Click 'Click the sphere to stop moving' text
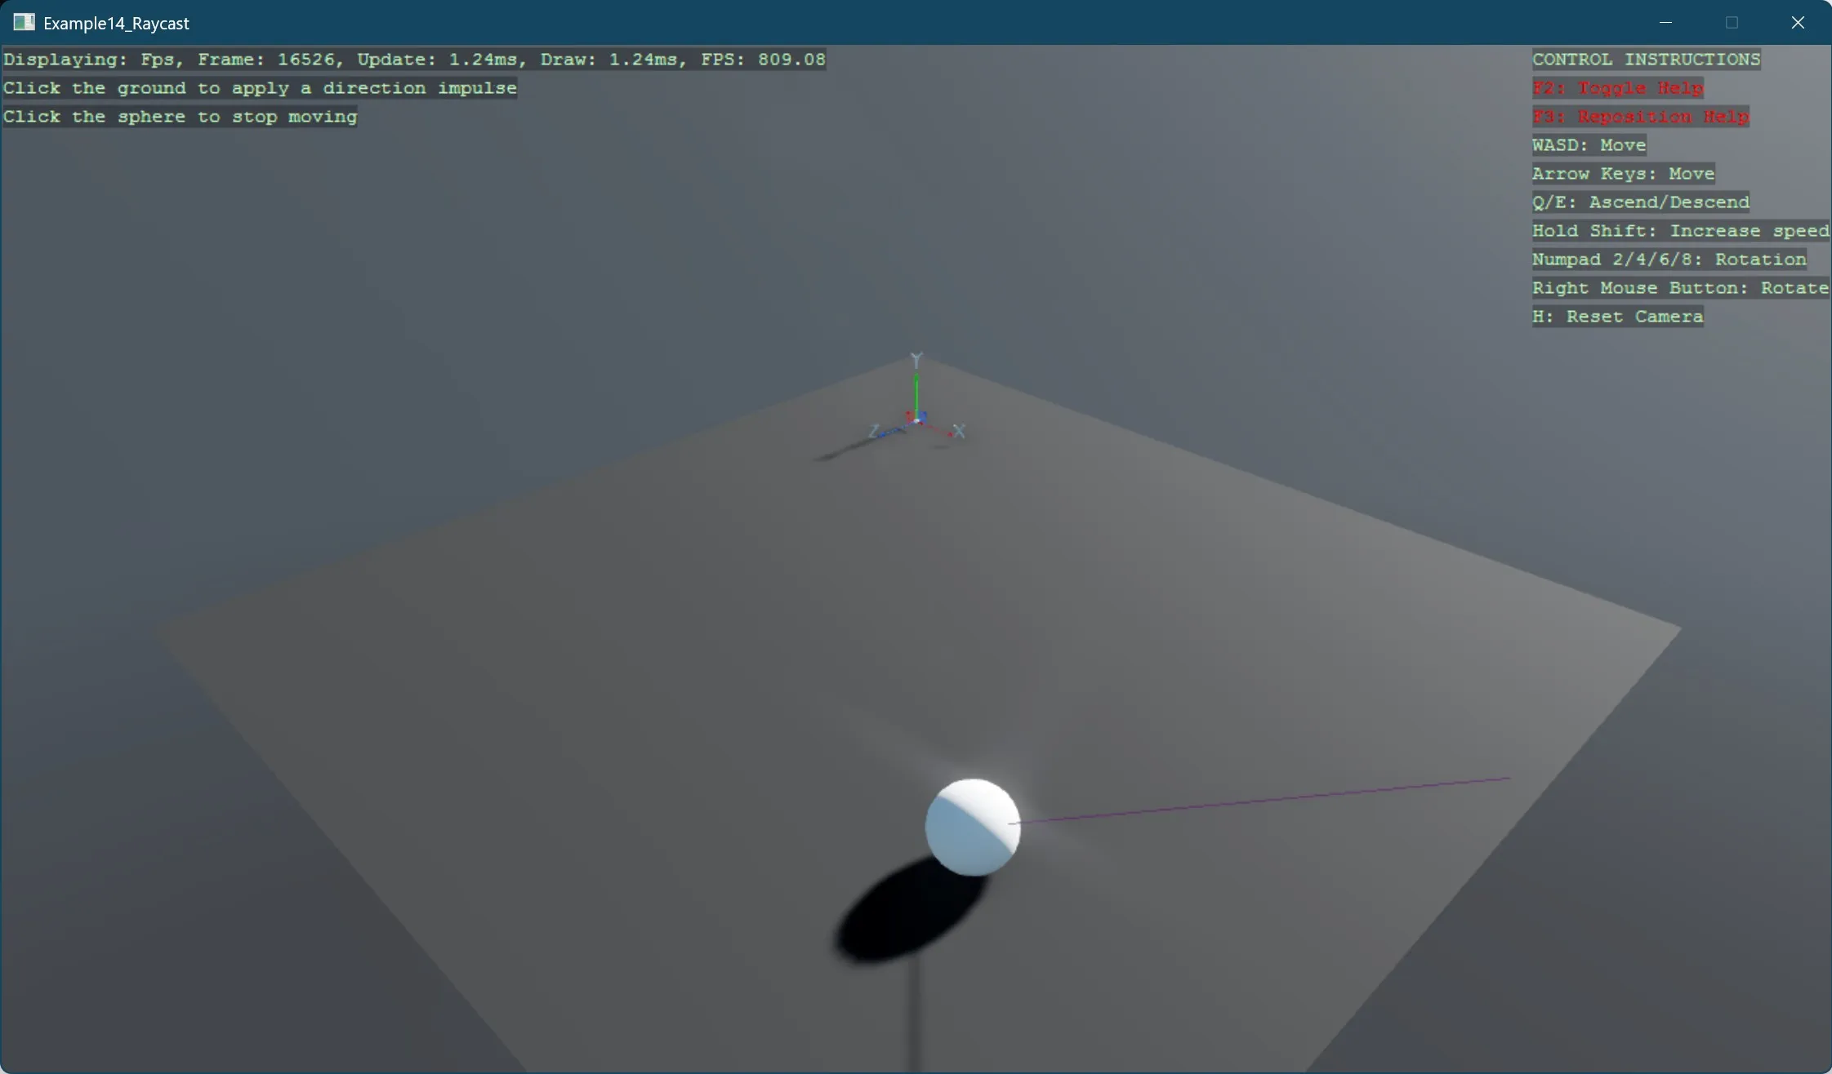The image size is (1832, 1074). point(180,117)
